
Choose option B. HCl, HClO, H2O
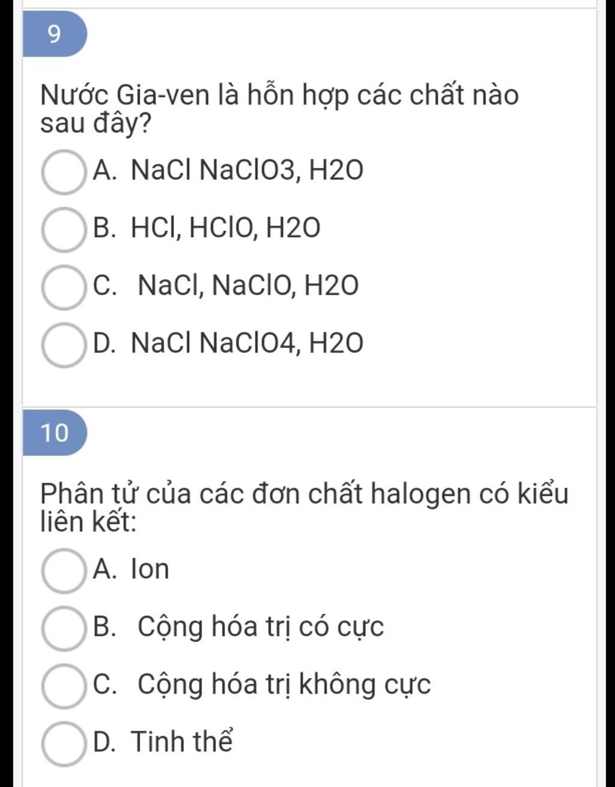tap(63, 229)
